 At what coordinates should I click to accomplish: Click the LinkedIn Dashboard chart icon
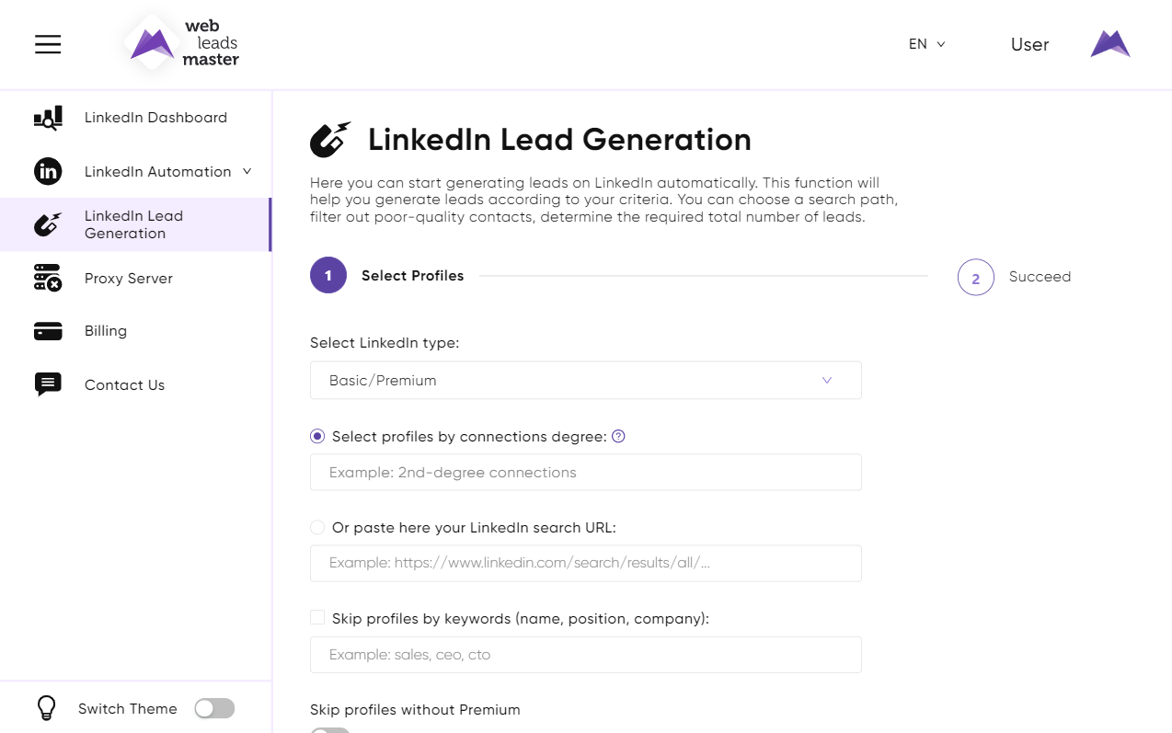coord(48,118)
